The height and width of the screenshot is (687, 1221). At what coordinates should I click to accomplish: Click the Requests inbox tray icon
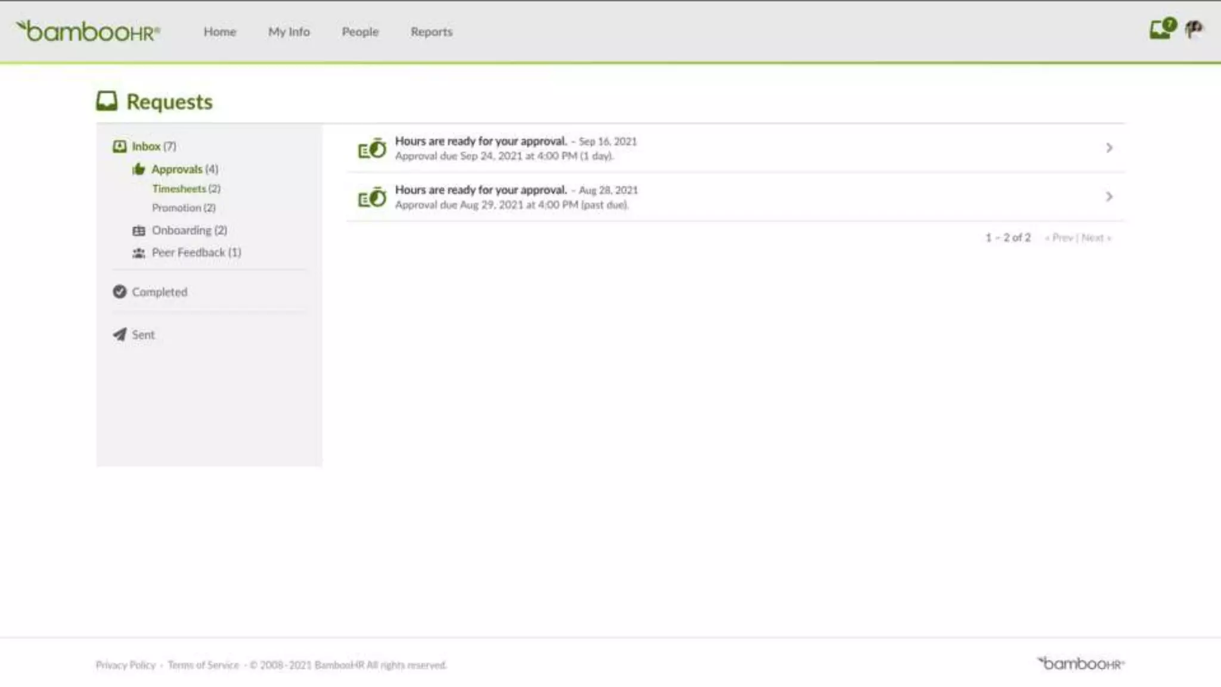pyautogui.click(x=107, y=101)
